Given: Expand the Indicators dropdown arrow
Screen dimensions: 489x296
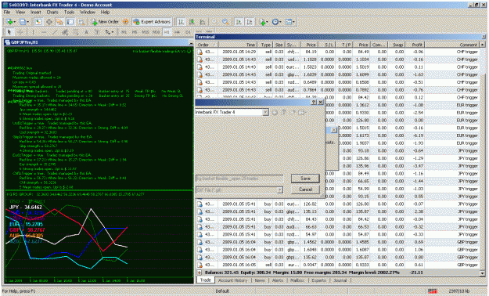Looking at the screenshot, I should (x=268, y=22).
